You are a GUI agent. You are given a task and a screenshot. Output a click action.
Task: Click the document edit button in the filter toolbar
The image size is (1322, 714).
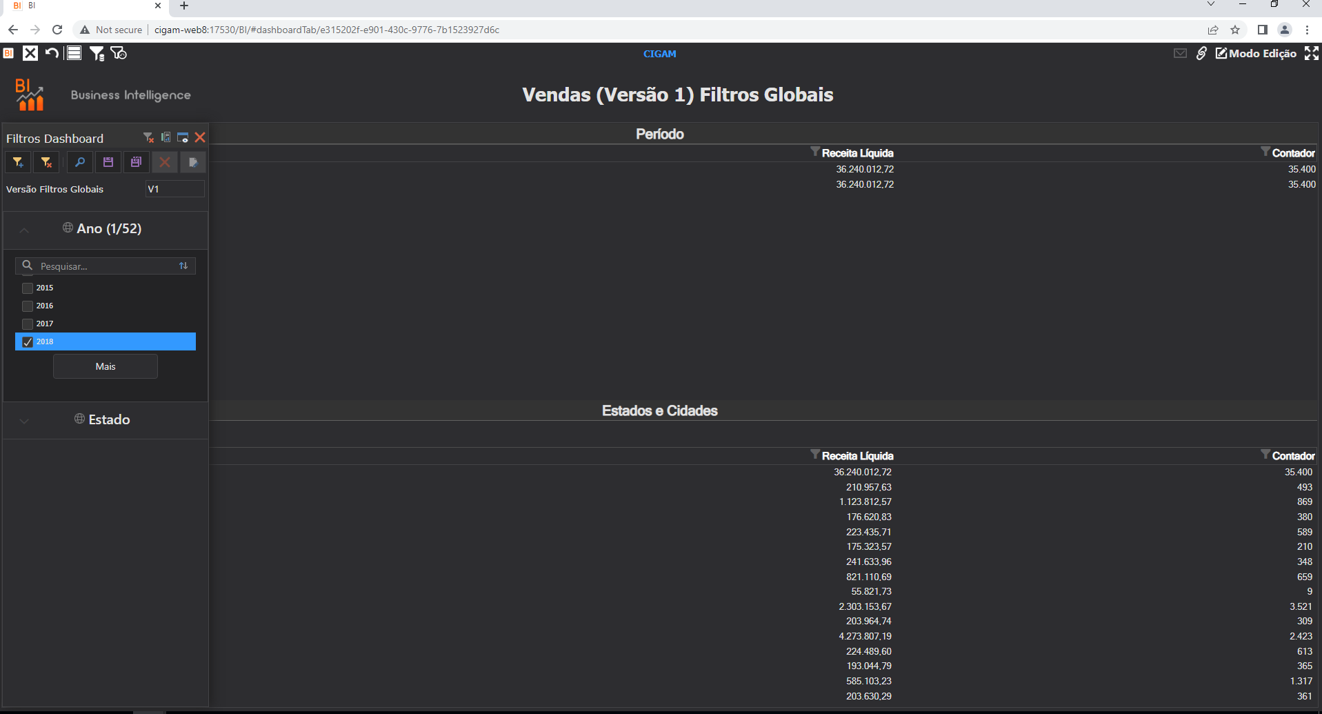click(x=193, y=162)
